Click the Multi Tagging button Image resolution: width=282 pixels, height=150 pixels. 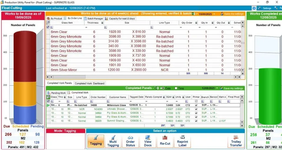pos(113,141)
